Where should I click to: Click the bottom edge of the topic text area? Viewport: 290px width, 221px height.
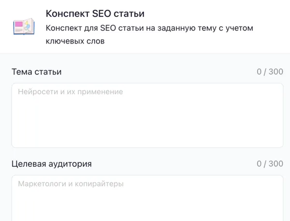tap(147, 147)
